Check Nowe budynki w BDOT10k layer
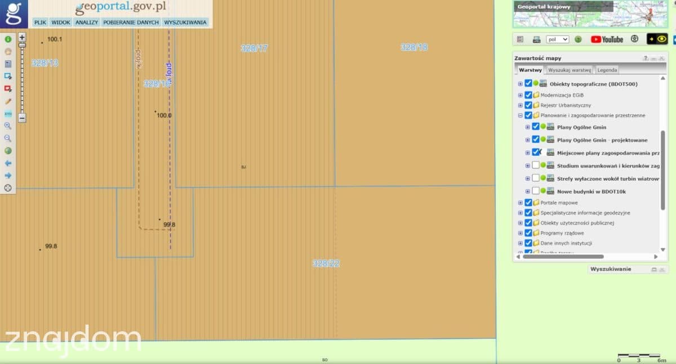 (536, 191)
